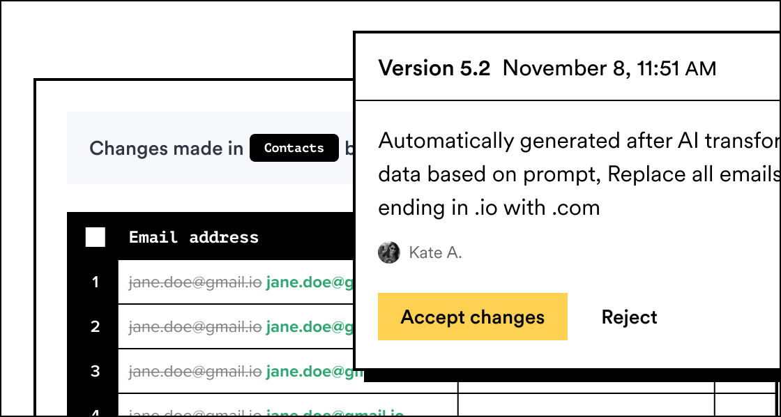Click the struck-through old email in row 3
The width and height of the screenshot is (781, 417).
pyautogui.click(x=195, y=371)
